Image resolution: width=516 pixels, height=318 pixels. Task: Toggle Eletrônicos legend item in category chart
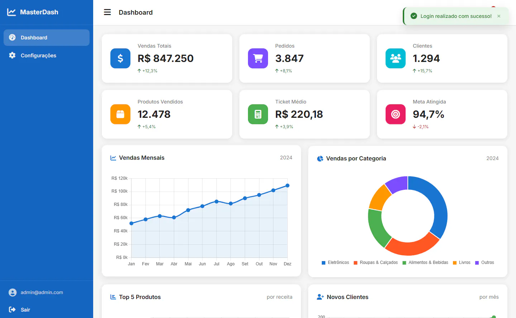click(x=335, y=262)
